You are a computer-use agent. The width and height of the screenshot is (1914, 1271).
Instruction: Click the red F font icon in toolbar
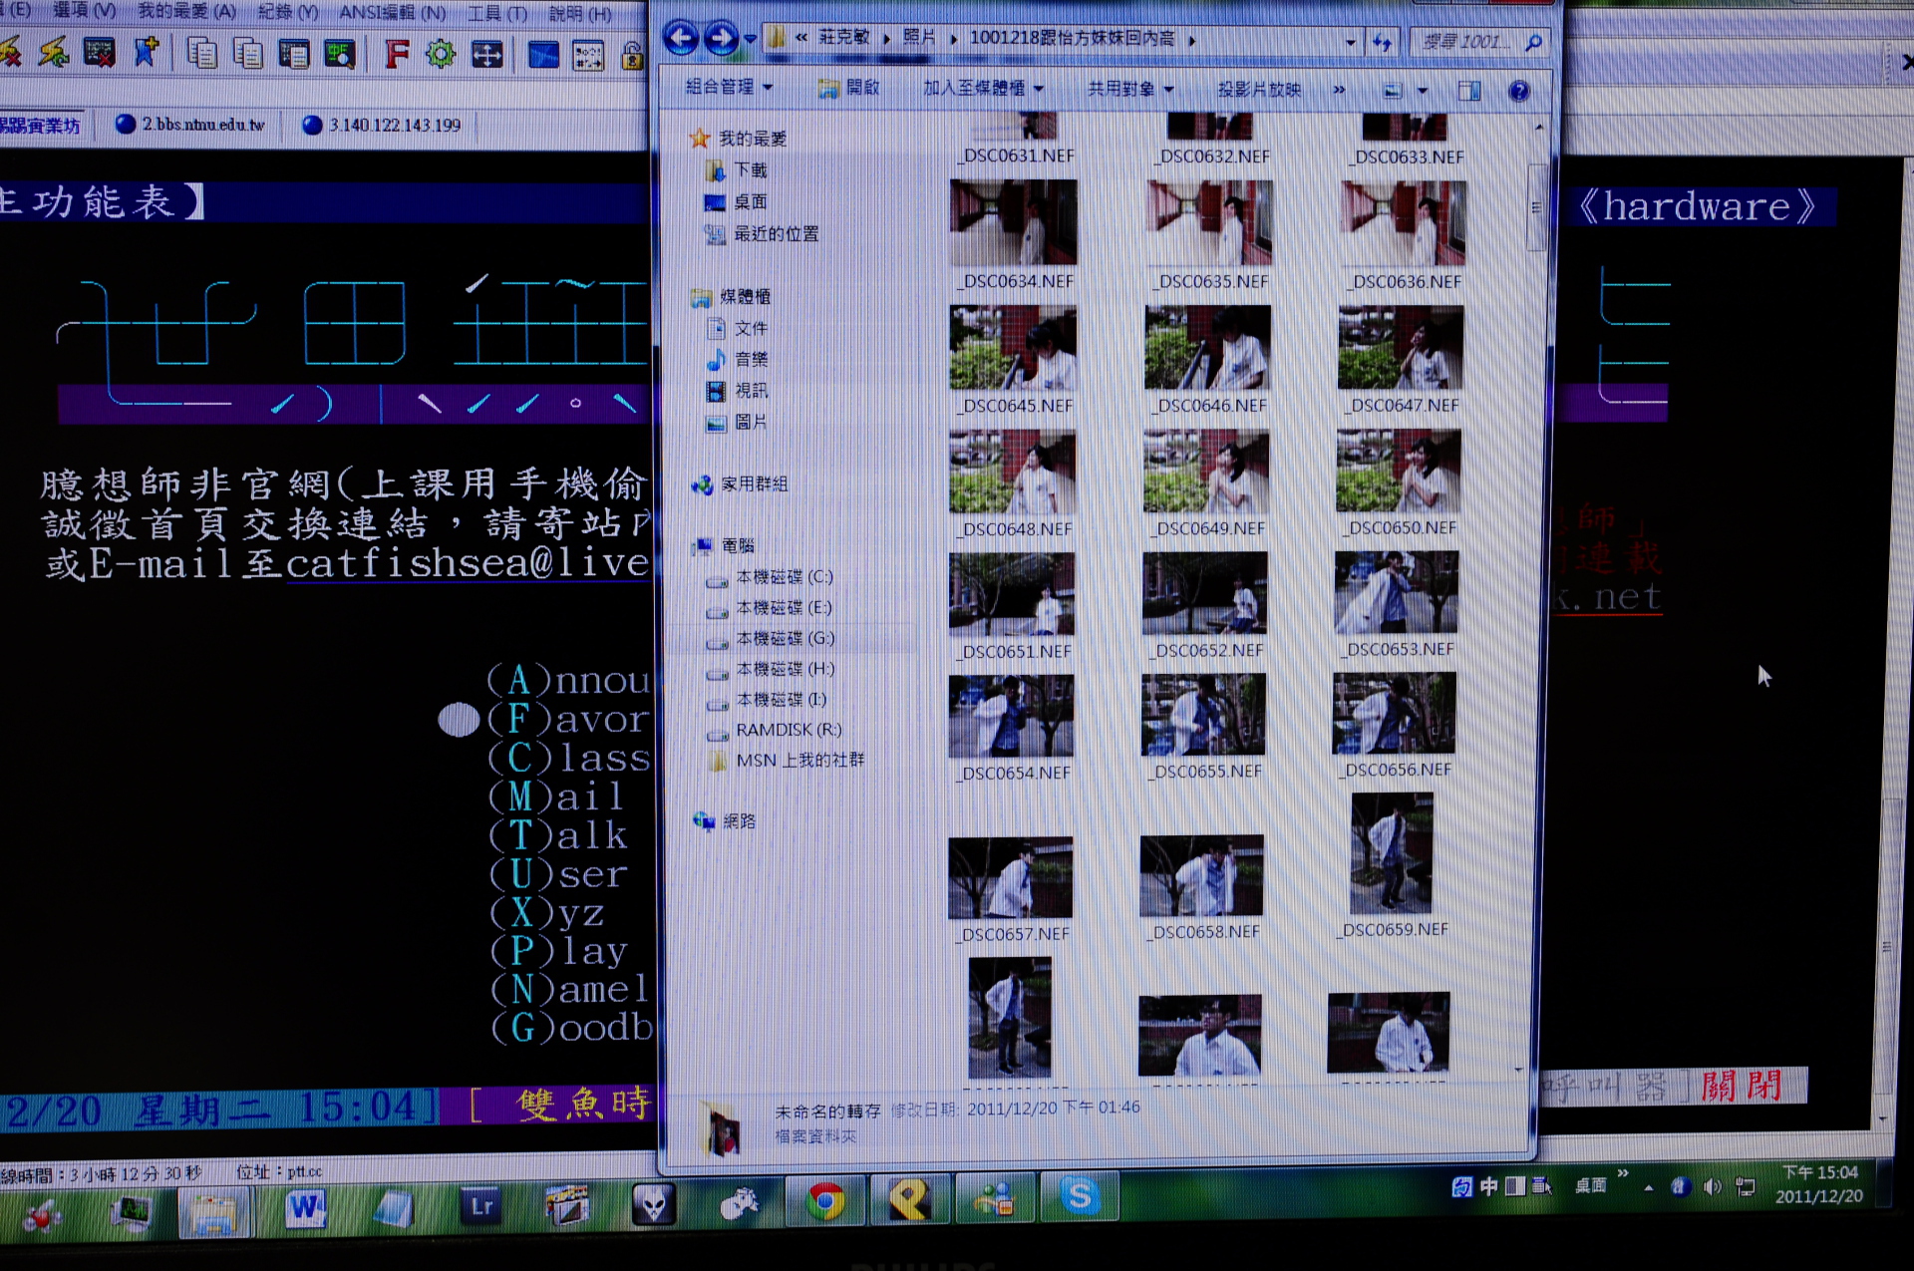coord(396,53)
